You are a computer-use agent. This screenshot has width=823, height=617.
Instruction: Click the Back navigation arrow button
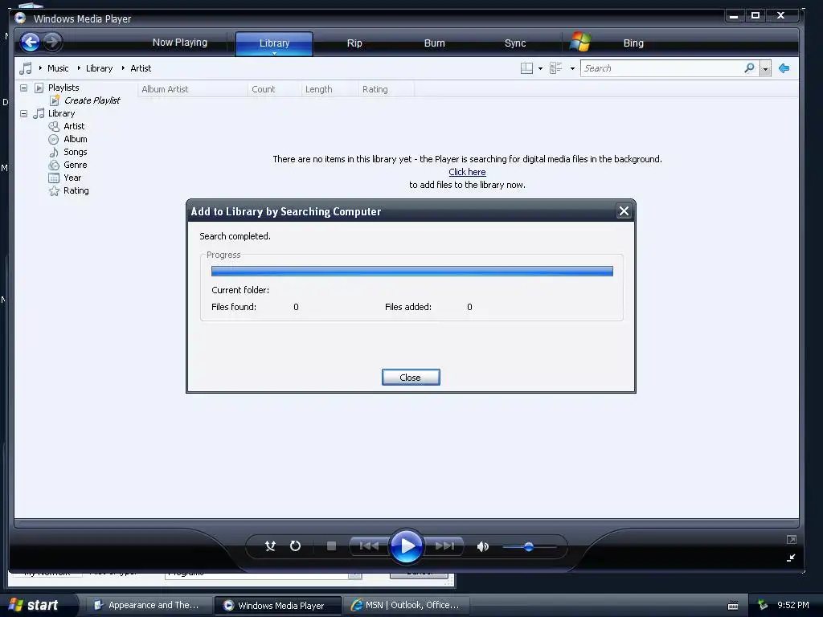click(x=31, y=42)
